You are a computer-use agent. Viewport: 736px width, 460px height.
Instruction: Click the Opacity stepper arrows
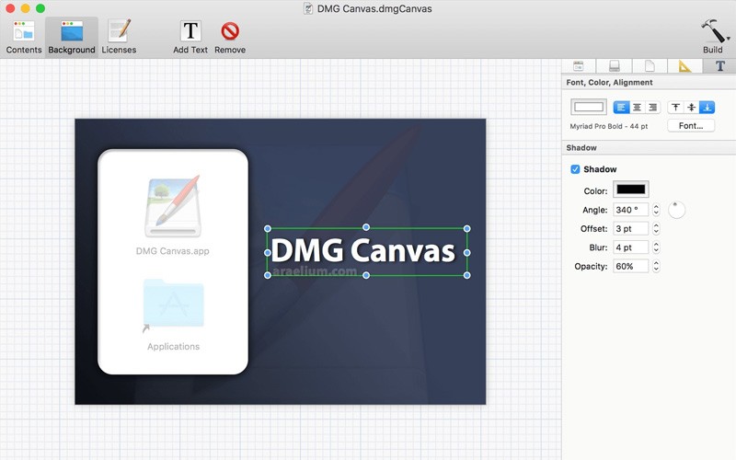tap(656, 266)
